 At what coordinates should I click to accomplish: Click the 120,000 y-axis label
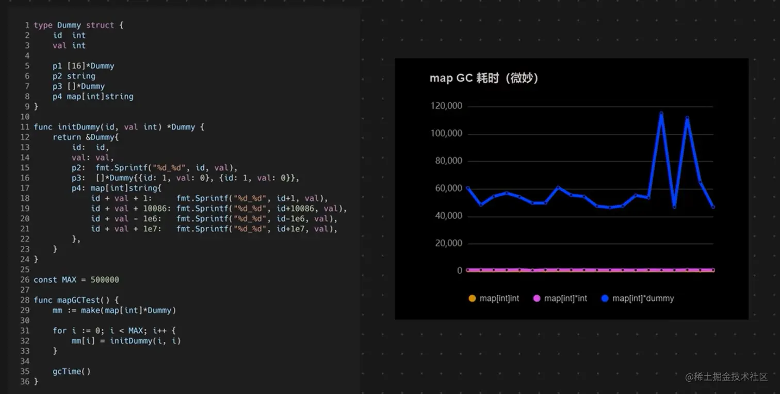coord(446,106)
